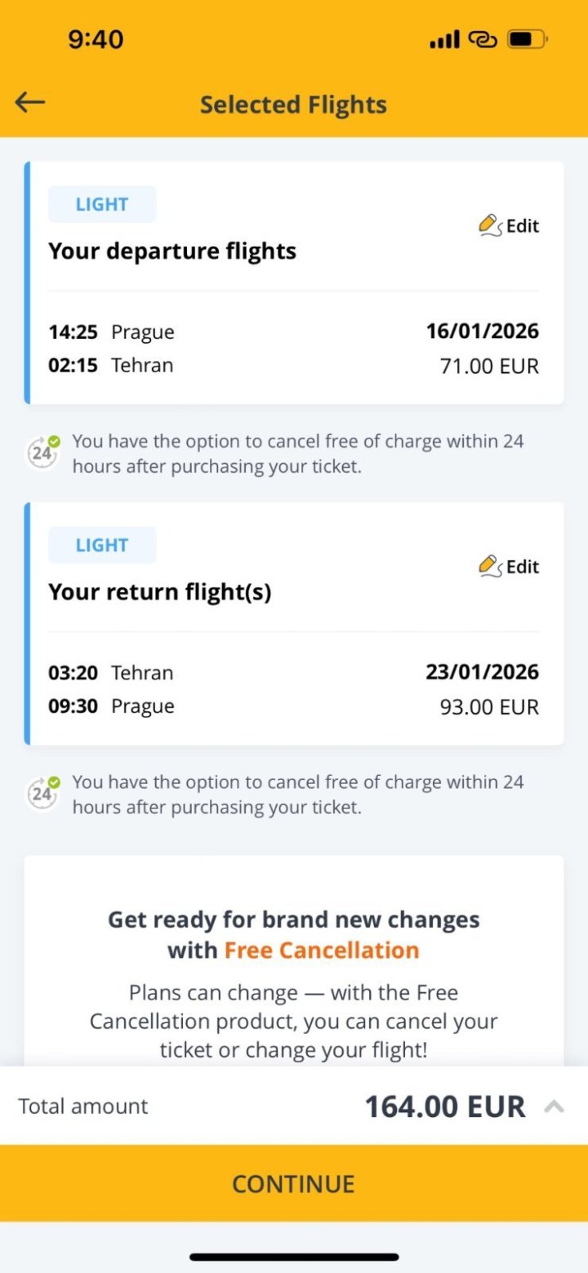
Task: Click the pencil icon for departure flights
Action: click(490, 225)
